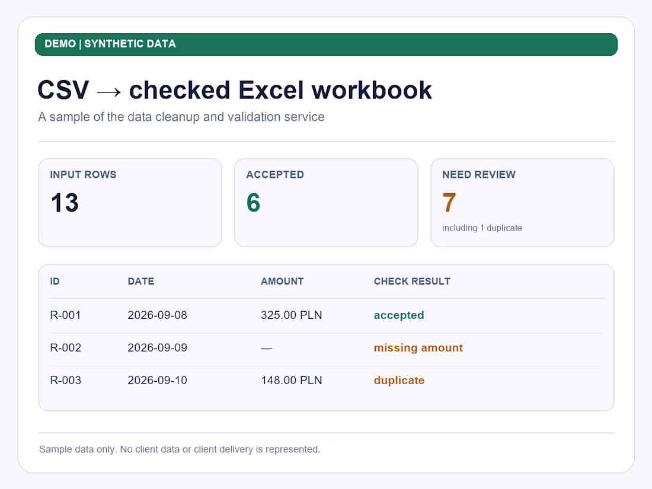The image size is (652, 489).
Task: Click the DATE column header
Action: coord(141,282)
